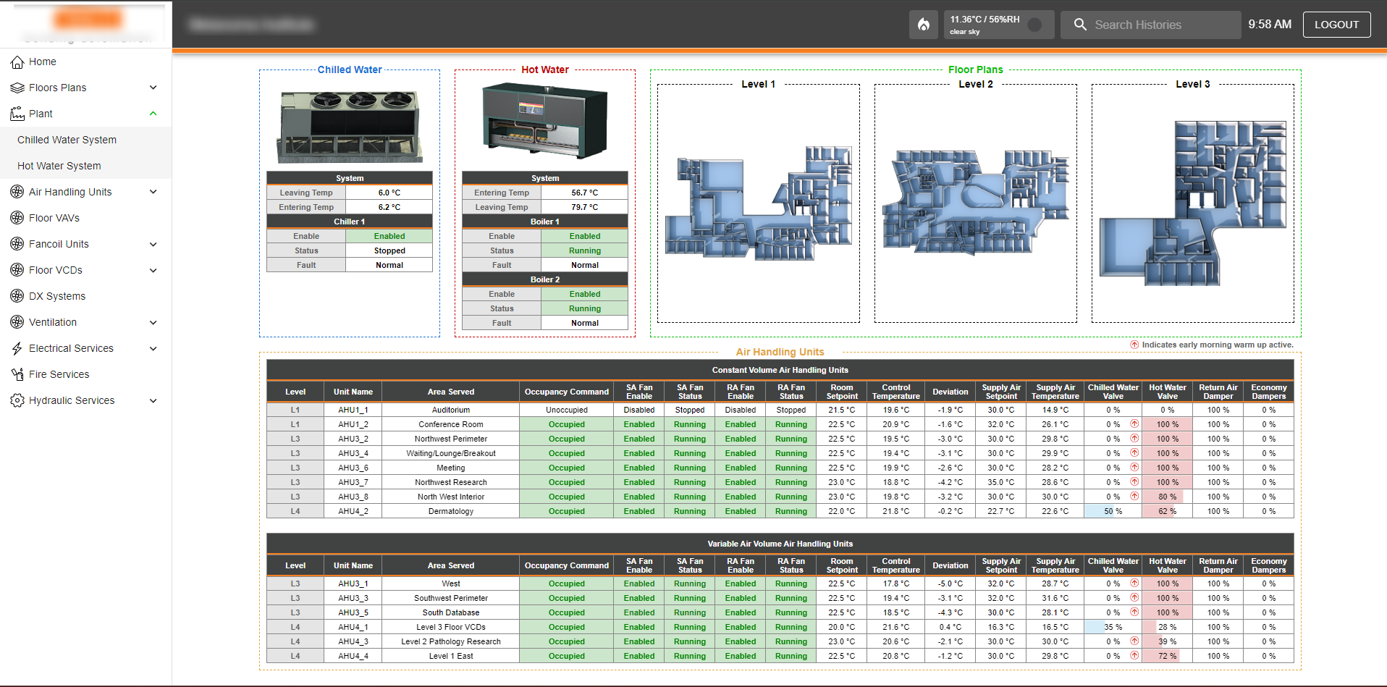Open Hot Water System submenu item
1387x687 pixels.
[x=85, y=166]
